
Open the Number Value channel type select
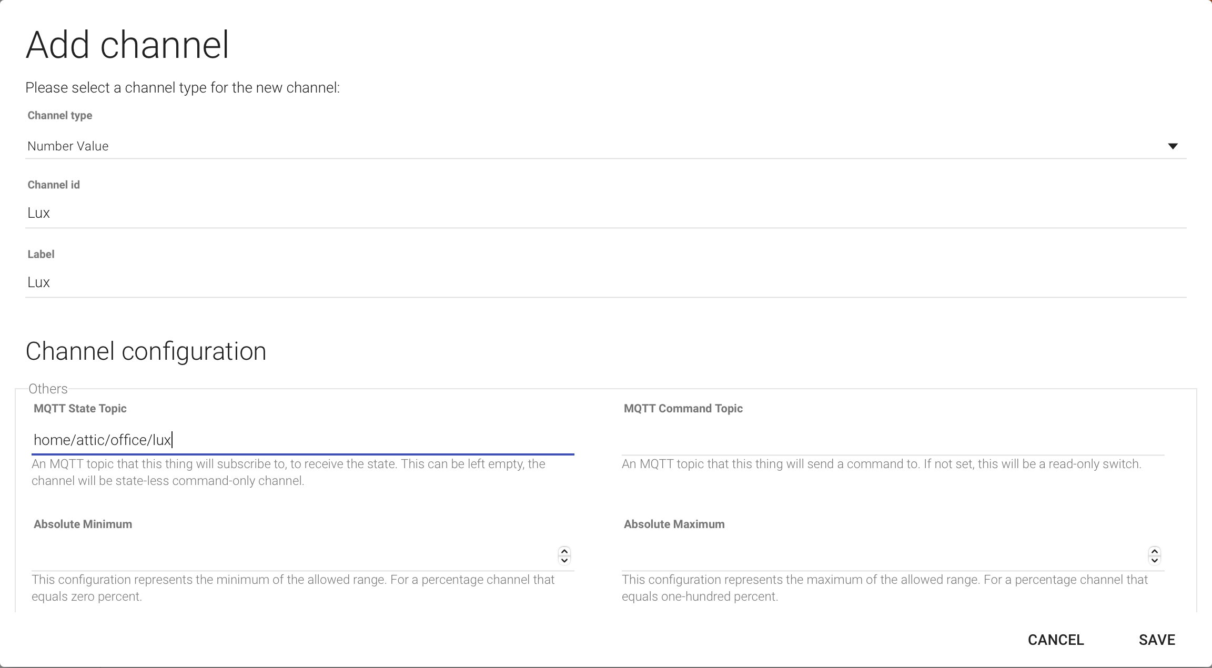(x=579, y=146)
